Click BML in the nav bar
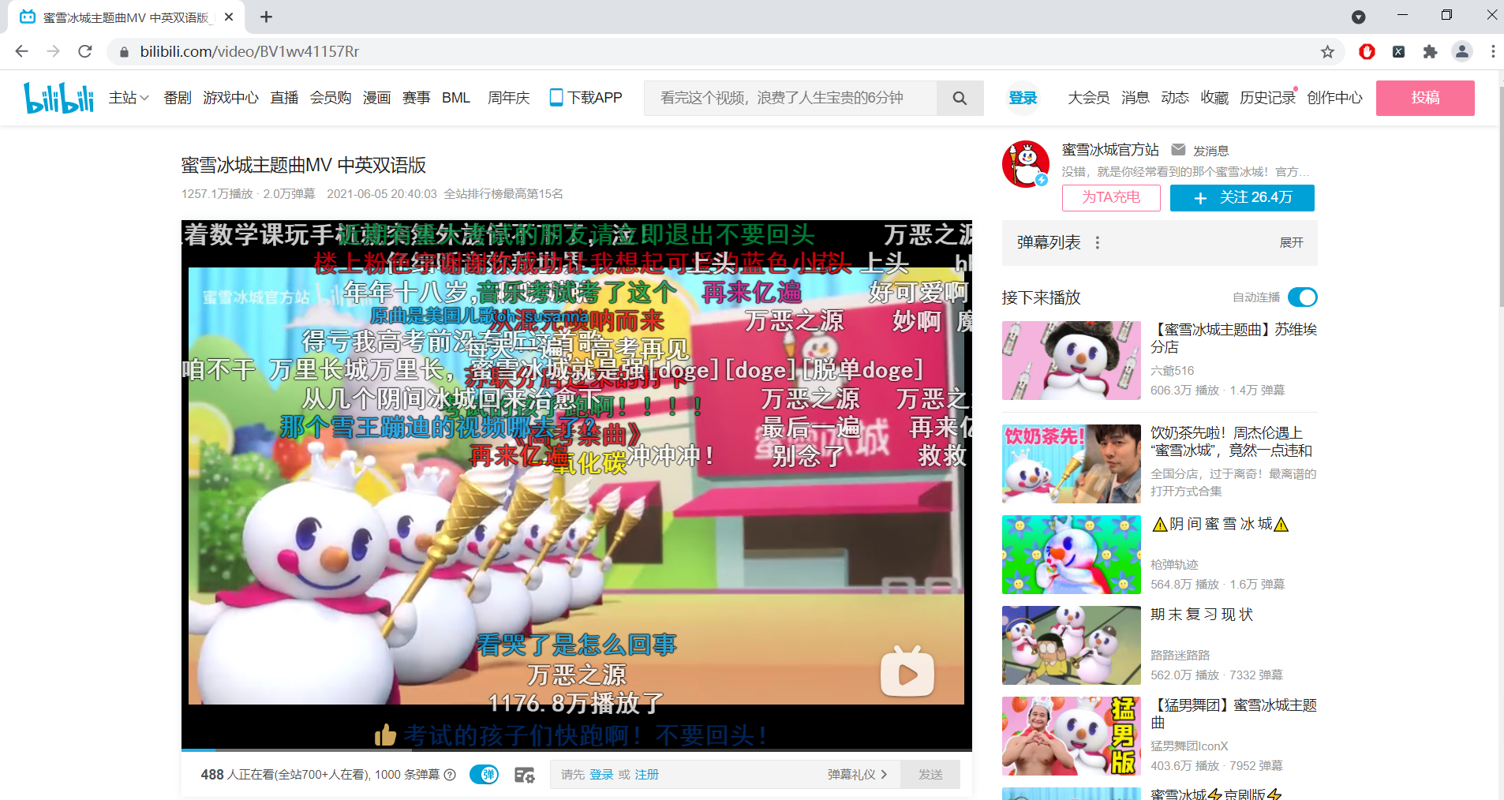The width and height of the screenshot is (1504, 800). click(456, 98)
